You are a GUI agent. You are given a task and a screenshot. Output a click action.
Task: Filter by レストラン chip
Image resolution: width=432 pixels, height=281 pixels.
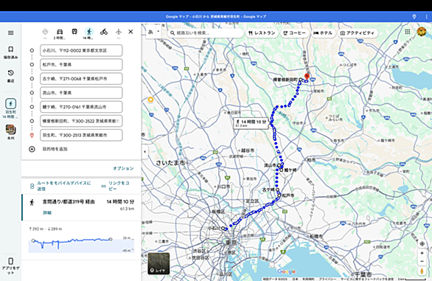click(262, 32)
